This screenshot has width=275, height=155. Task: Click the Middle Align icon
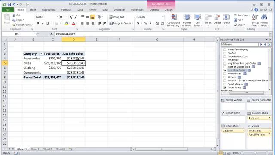pyautogui.click(x=88, y=17)
